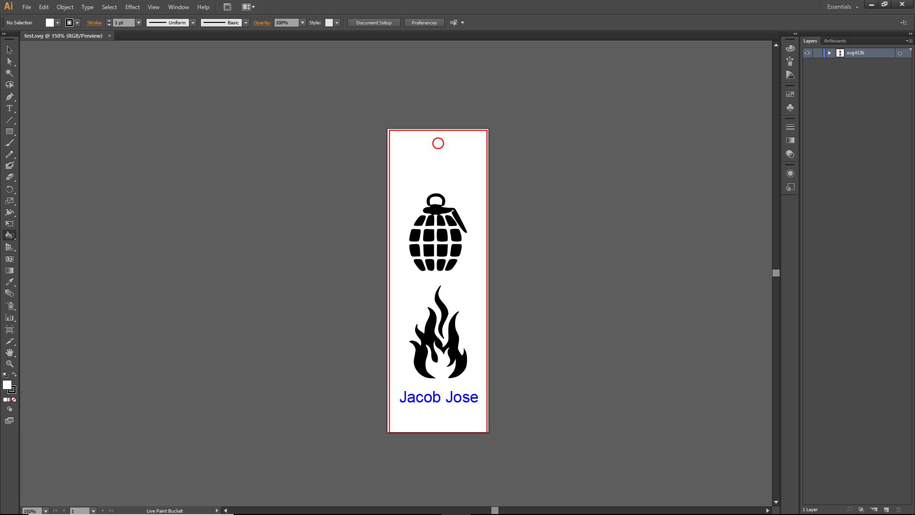
Task: Hide the svg4136 layer visibility
Action: click(x=807, y=53)
